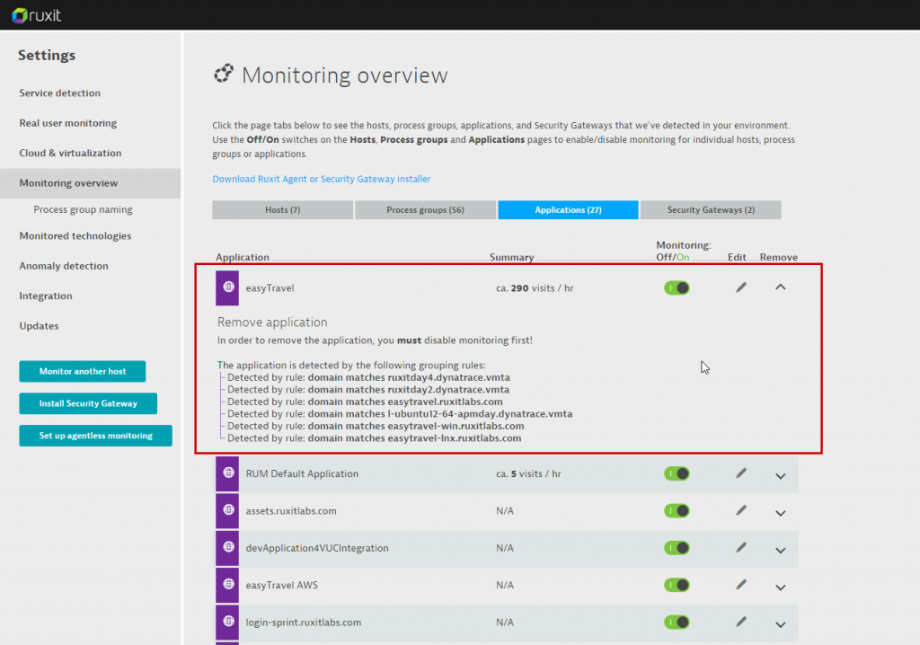Click the Monitor another host button

click(x=83, y=371)
